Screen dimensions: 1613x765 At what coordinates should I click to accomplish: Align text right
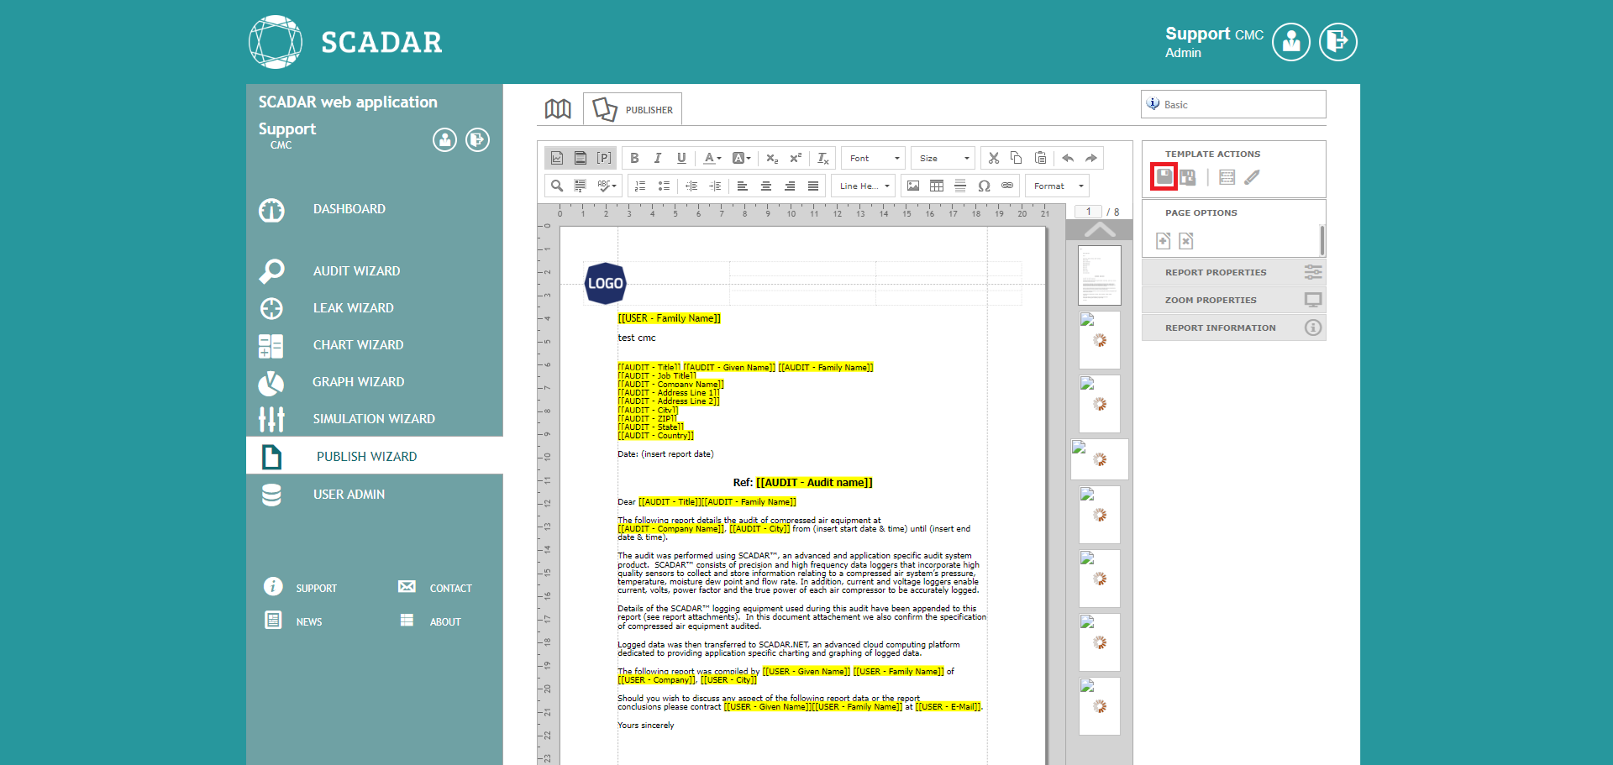coord(790,186)
